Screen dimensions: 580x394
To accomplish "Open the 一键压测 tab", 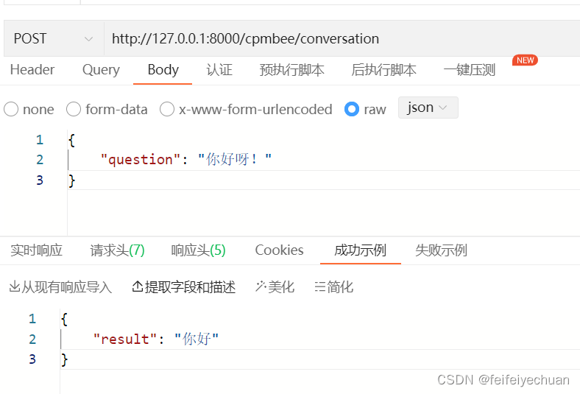I will pos(470,70).
